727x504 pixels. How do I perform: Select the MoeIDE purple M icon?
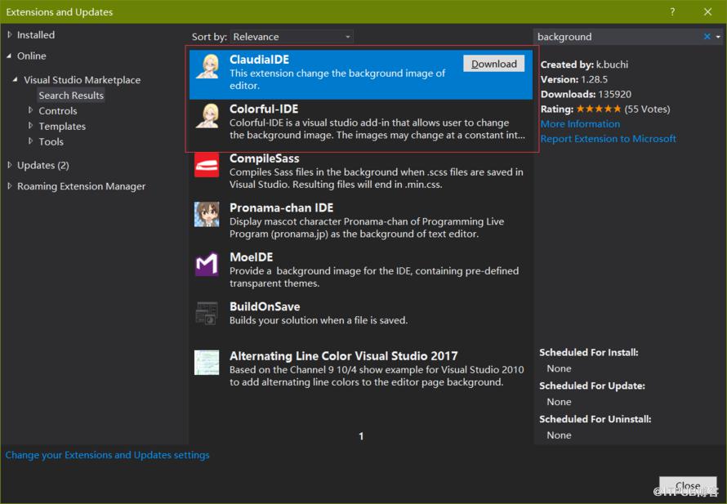point(207,264)
